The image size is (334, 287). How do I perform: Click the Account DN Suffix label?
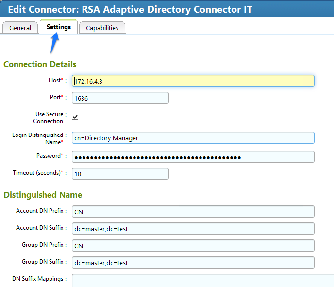click(x=40, y=228)
